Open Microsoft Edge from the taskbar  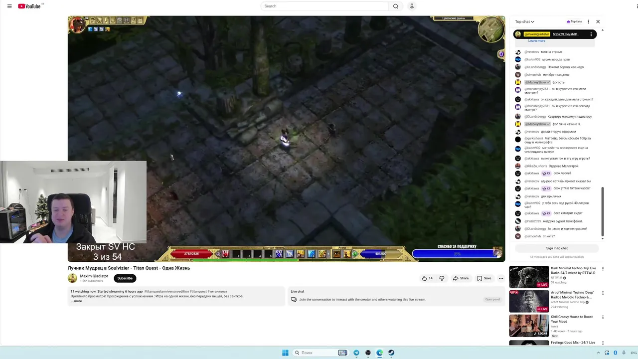[x=380, y=353]
